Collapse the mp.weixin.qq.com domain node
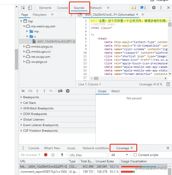 [x=24, y=26]
